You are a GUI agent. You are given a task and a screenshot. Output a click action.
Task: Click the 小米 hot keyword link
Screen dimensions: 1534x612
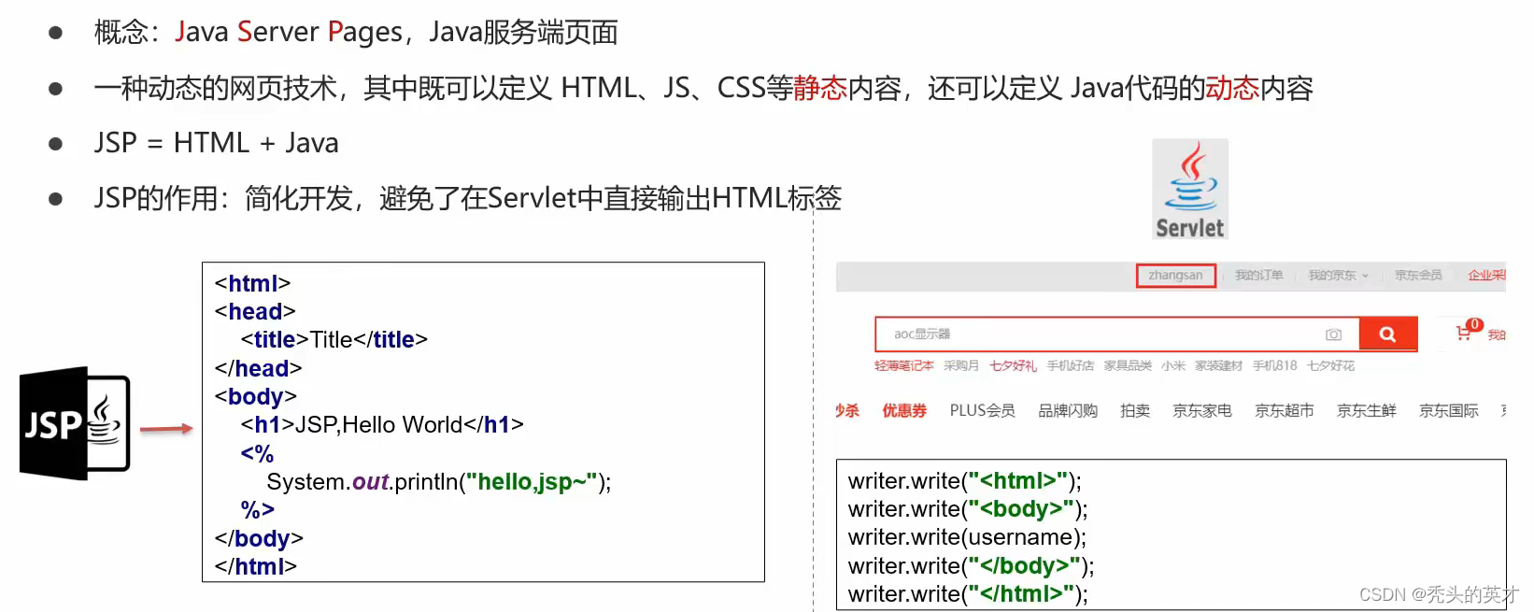click(1173, 365)
